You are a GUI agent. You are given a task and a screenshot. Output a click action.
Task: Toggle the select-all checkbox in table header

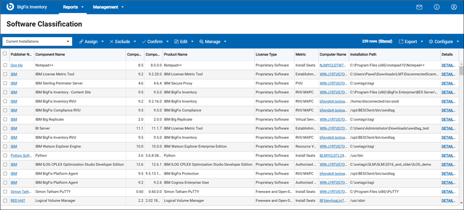coord(5,54)
